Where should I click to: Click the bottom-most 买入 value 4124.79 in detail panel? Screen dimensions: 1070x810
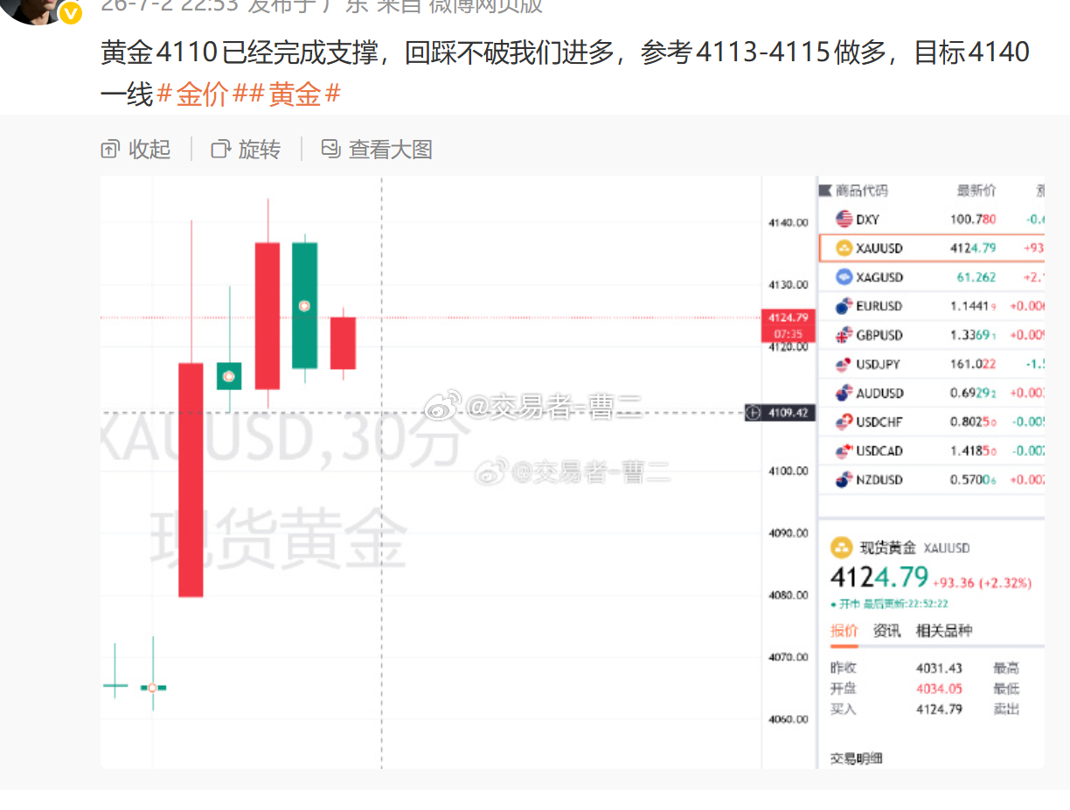pos(939,709)
